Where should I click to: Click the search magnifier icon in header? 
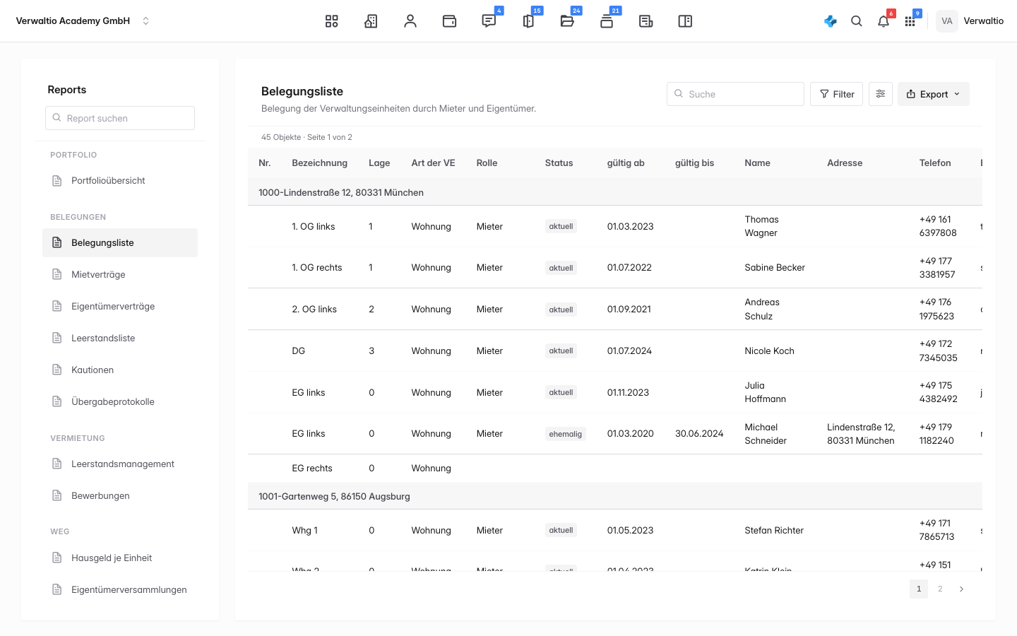coord(857,21)
